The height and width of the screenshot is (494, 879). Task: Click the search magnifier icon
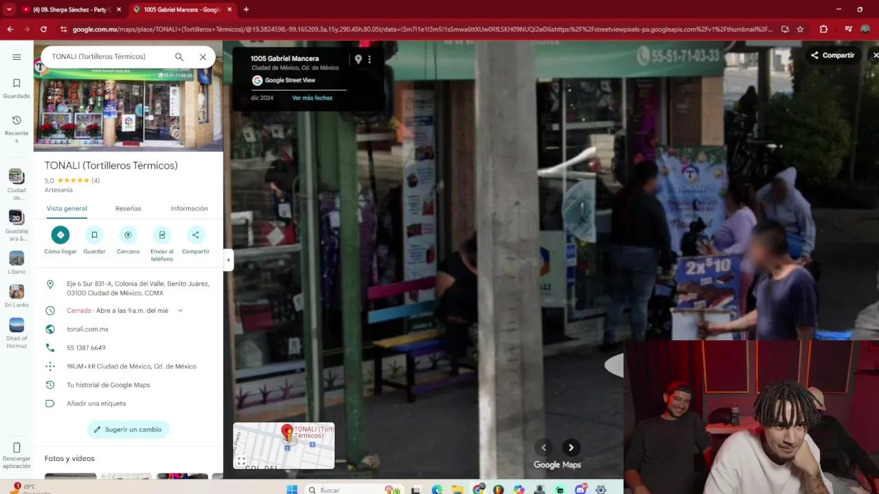(x=179, y=57)
